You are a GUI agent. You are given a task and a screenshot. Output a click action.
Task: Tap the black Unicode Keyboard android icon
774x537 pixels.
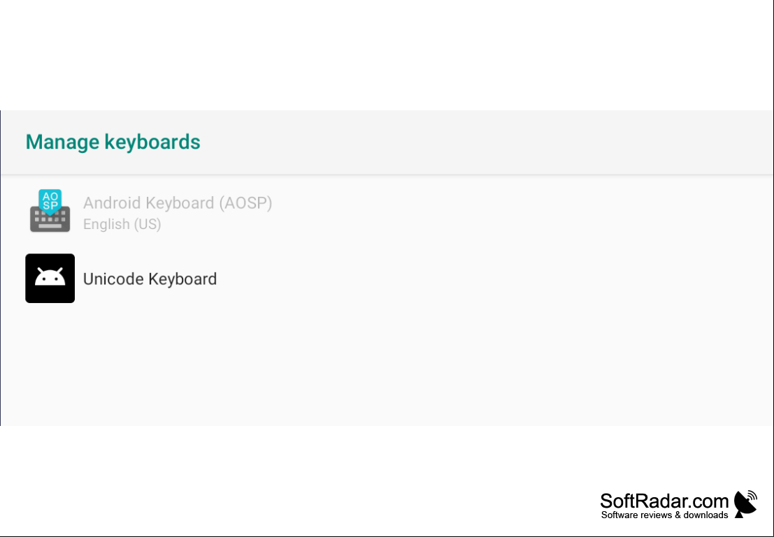(50, 278)
